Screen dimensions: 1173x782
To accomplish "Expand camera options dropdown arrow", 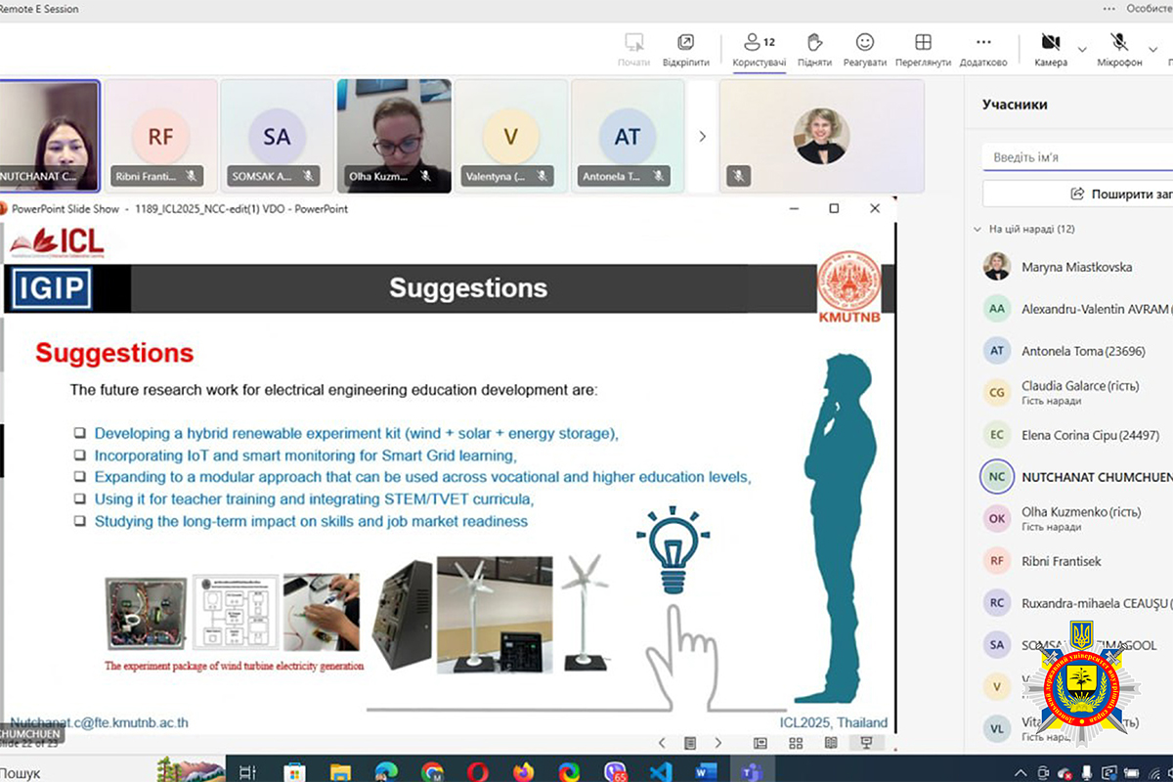I will (1082, 49).
